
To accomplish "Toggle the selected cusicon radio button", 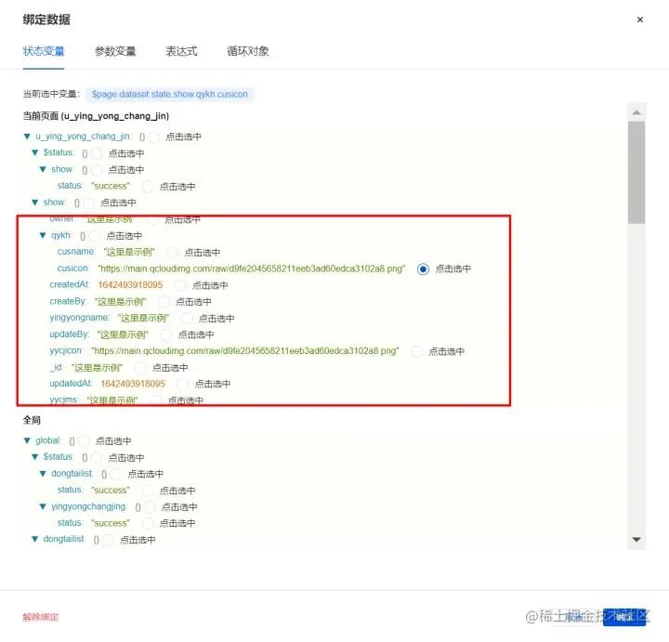I will click(423, 269).
